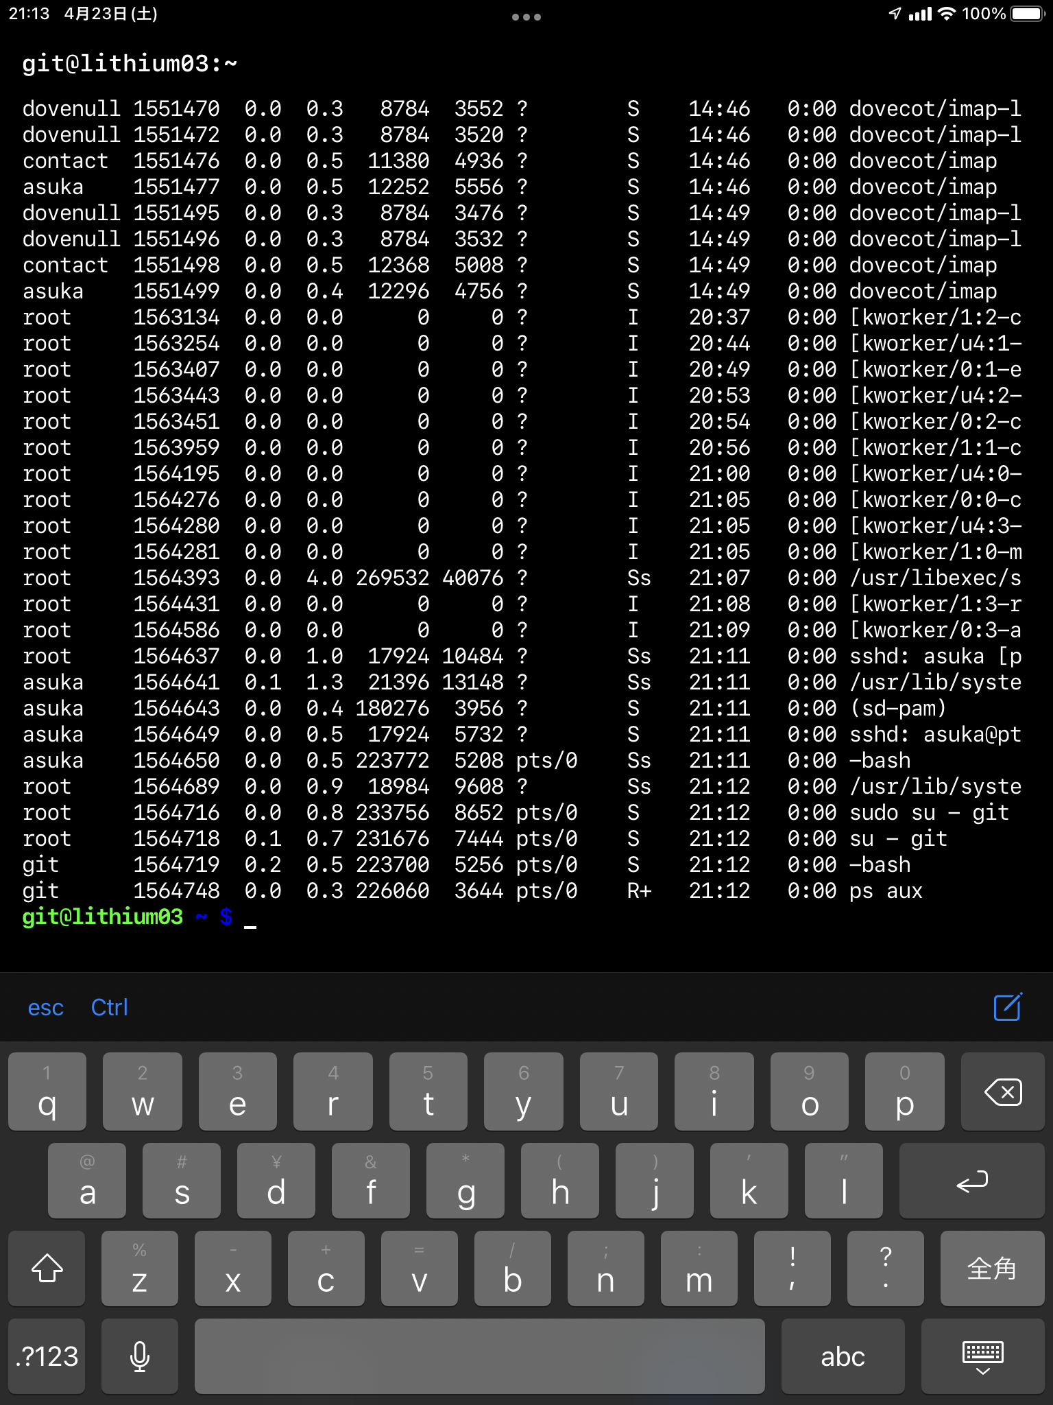This screenshot has height=1405, width=1053.
Task: Switch input with the 全角 key
Action: pos(991,1268)
